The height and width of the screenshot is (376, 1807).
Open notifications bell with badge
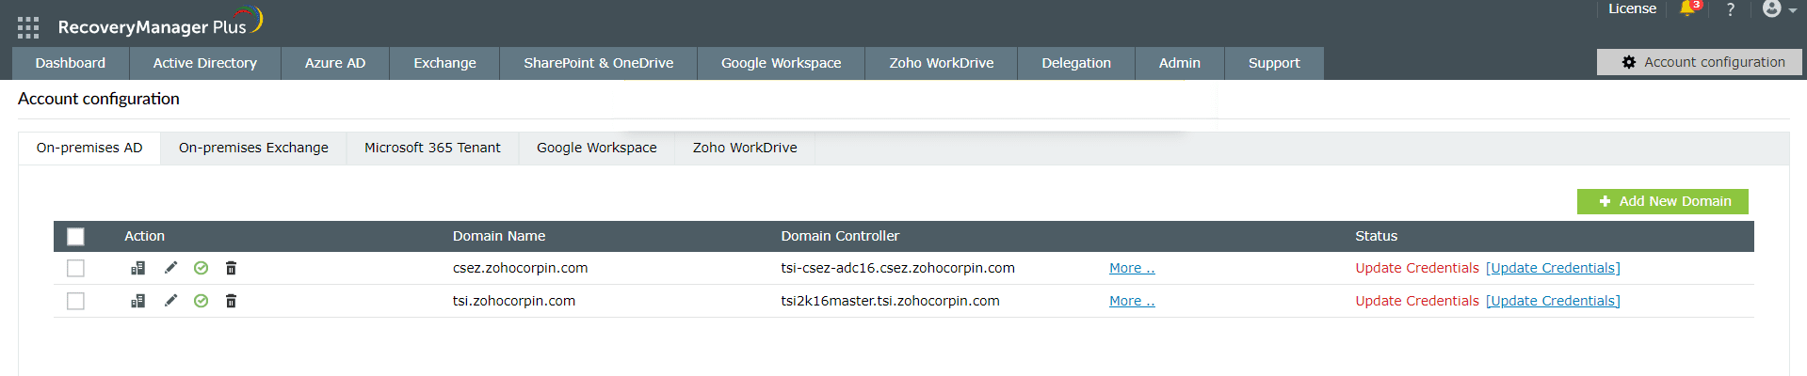pyautogui.click(x=1687, y=8)
